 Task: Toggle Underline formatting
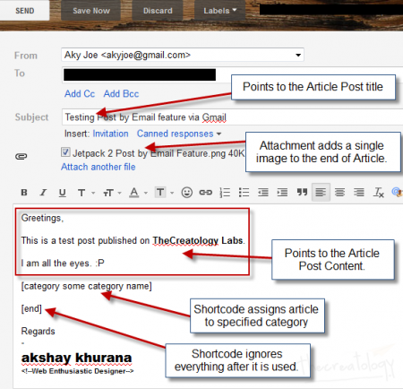pos(62,193)
